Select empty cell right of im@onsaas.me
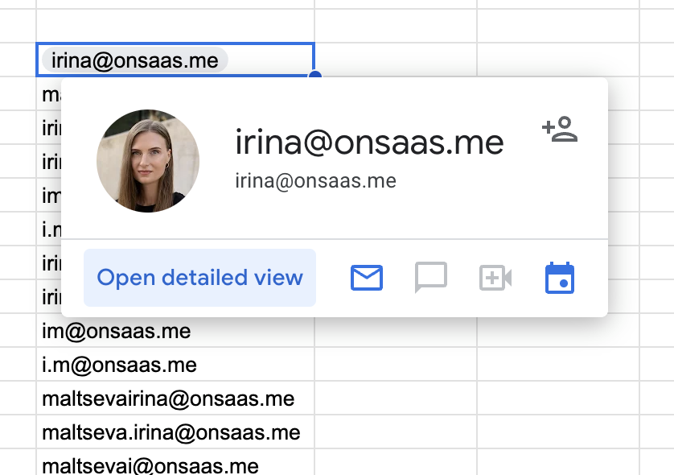 tap(396, 331)
